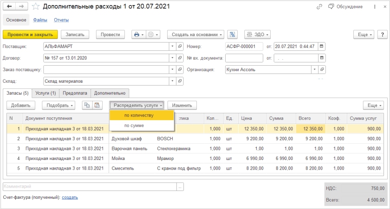Click the structure of related documents icon
This screenshot has height=209, width=390.
233,35
